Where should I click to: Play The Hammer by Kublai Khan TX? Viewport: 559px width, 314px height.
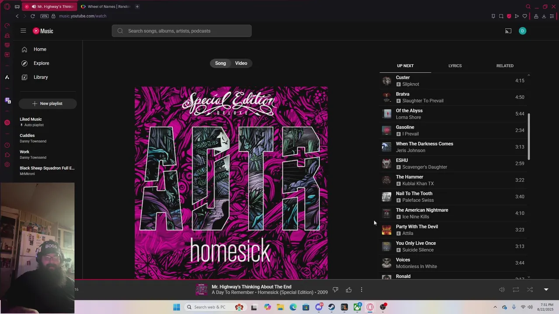[453, 180]
